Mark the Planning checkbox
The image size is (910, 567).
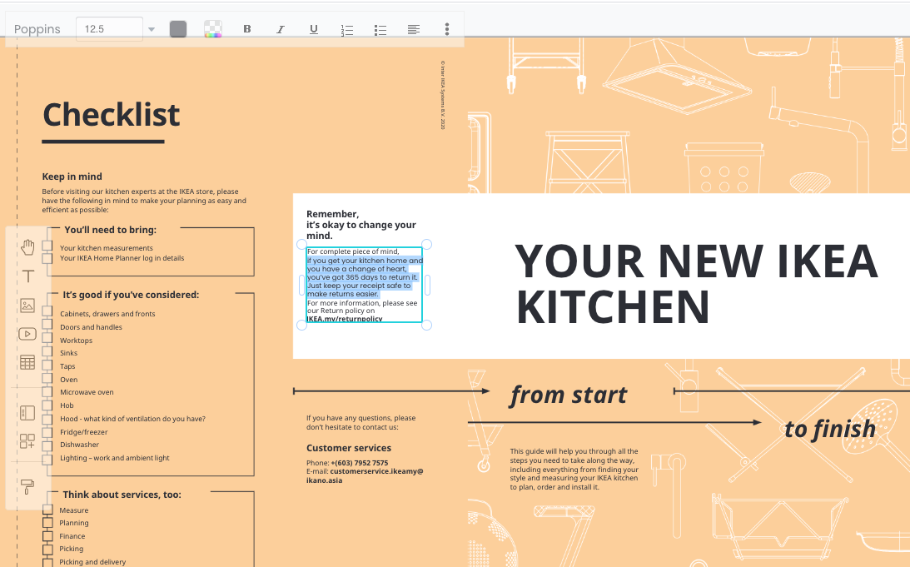[47, 524]
